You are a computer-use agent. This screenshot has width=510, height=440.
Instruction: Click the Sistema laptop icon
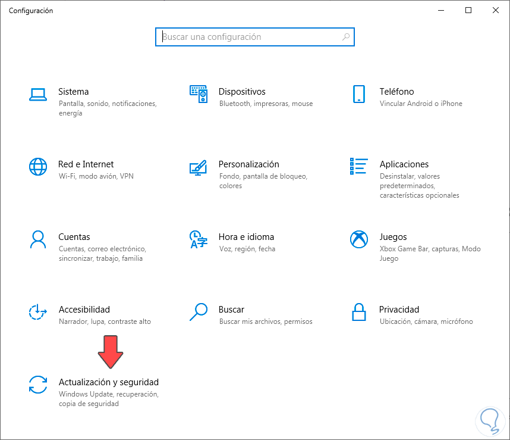(x=37, y=94)
